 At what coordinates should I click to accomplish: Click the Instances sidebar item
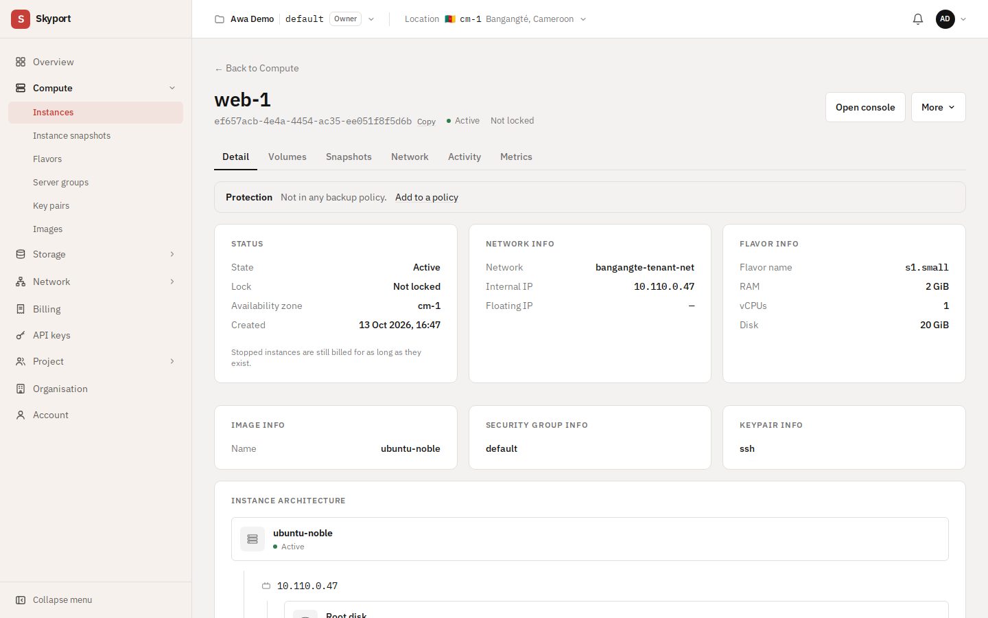click(x=95, y=113)
